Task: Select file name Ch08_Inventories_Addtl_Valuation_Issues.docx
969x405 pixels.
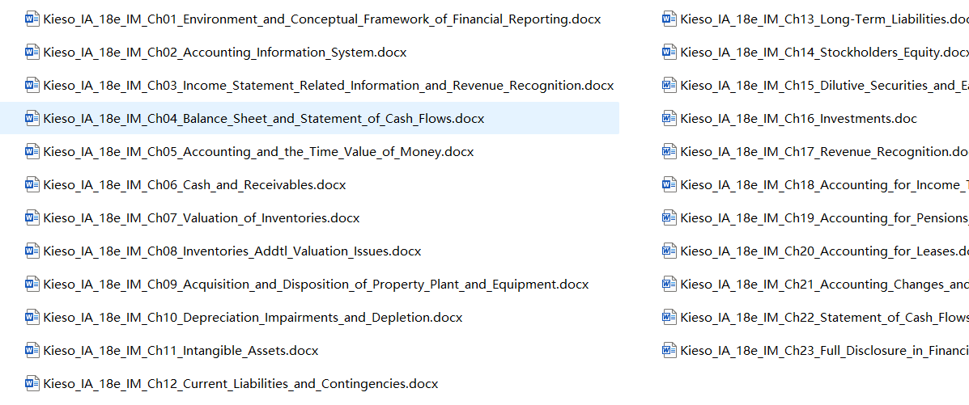Action: coord(232,252)
